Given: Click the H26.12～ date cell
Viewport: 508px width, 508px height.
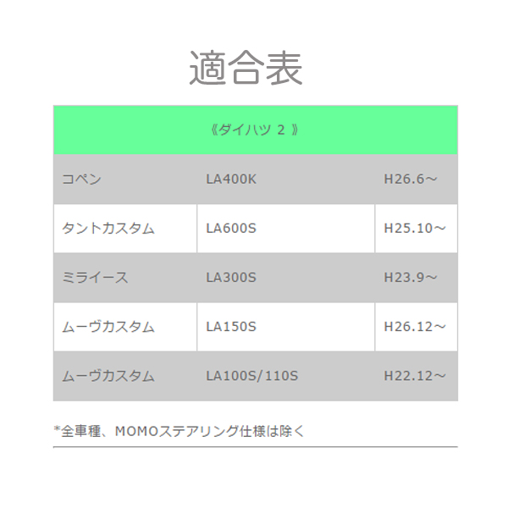Looking at the screenshot, I should 415,327.
